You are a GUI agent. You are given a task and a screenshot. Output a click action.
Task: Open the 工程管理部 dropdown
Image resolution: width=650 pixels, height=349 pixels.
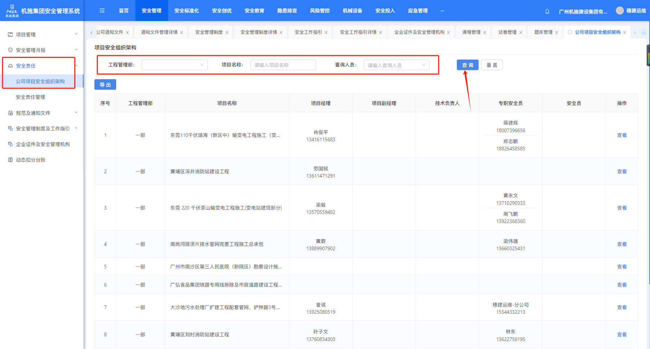pyautogui.click(x=174, y=65)
